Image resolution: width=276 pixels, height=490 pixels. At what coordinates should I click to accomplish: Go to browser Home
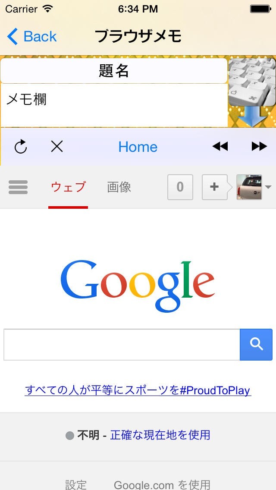coord(138,147)
